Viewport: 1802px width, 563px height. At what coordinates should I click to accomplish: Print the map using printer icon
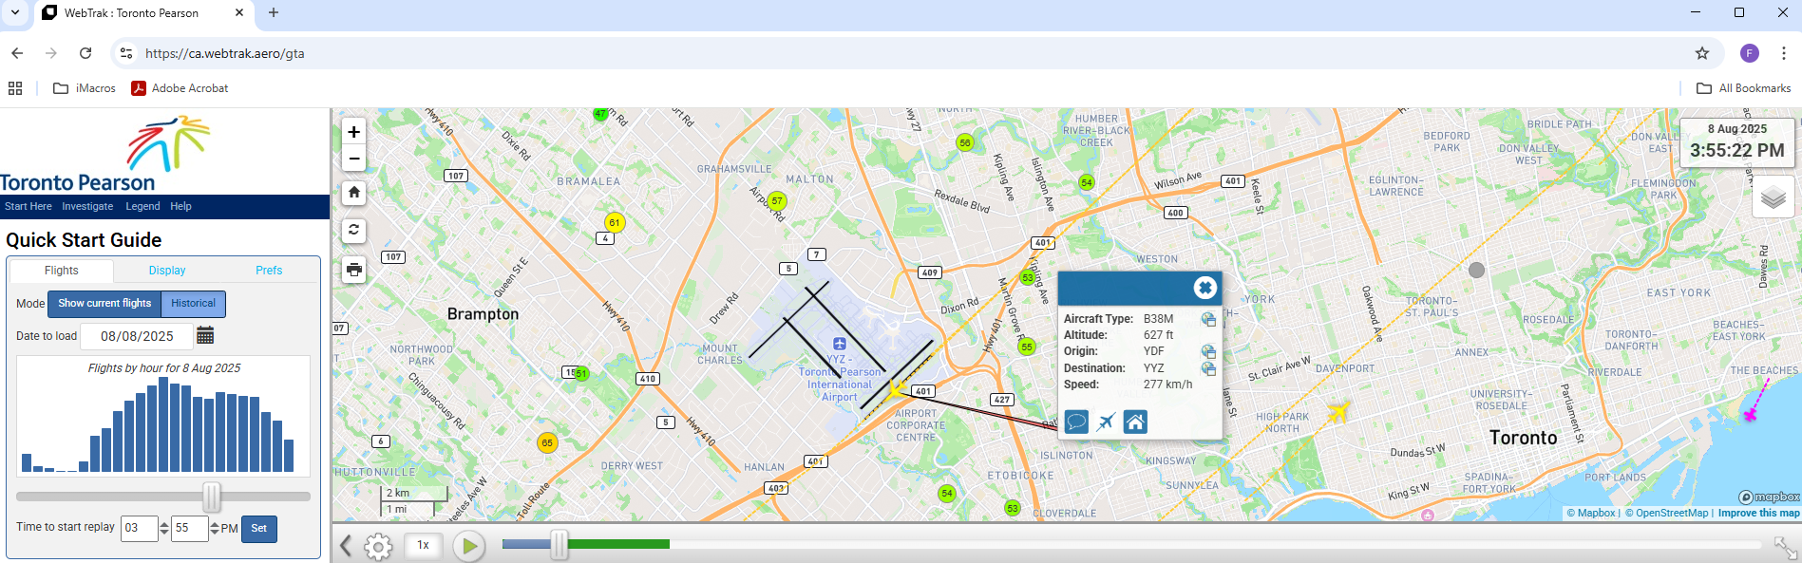coord(353,270)
